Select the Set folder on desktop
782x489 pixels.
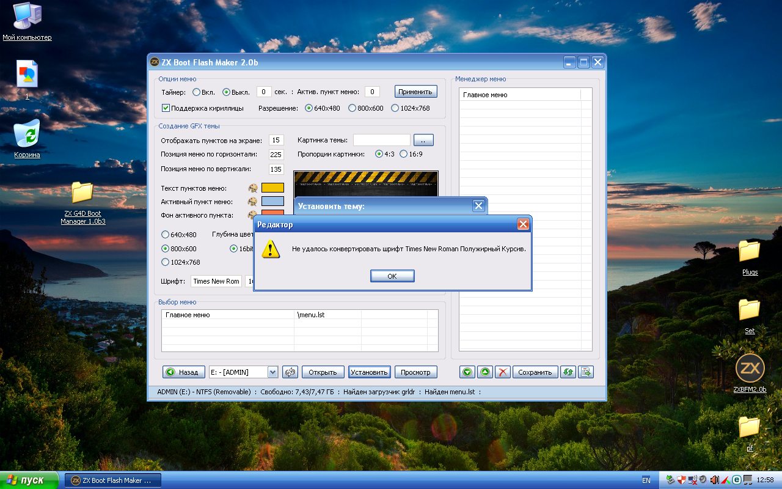[x=750, y=316]
